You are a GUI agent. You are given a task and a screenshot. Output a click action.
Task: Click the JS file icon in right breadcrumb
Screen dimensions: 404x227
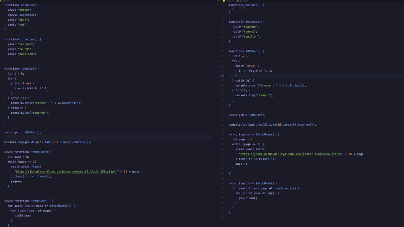pyautogui.click(x=224, y=1)
